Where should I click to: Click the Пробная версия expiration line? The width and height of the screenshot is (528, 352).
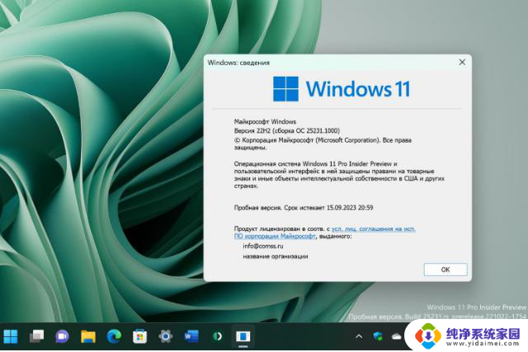pos(304,208)
